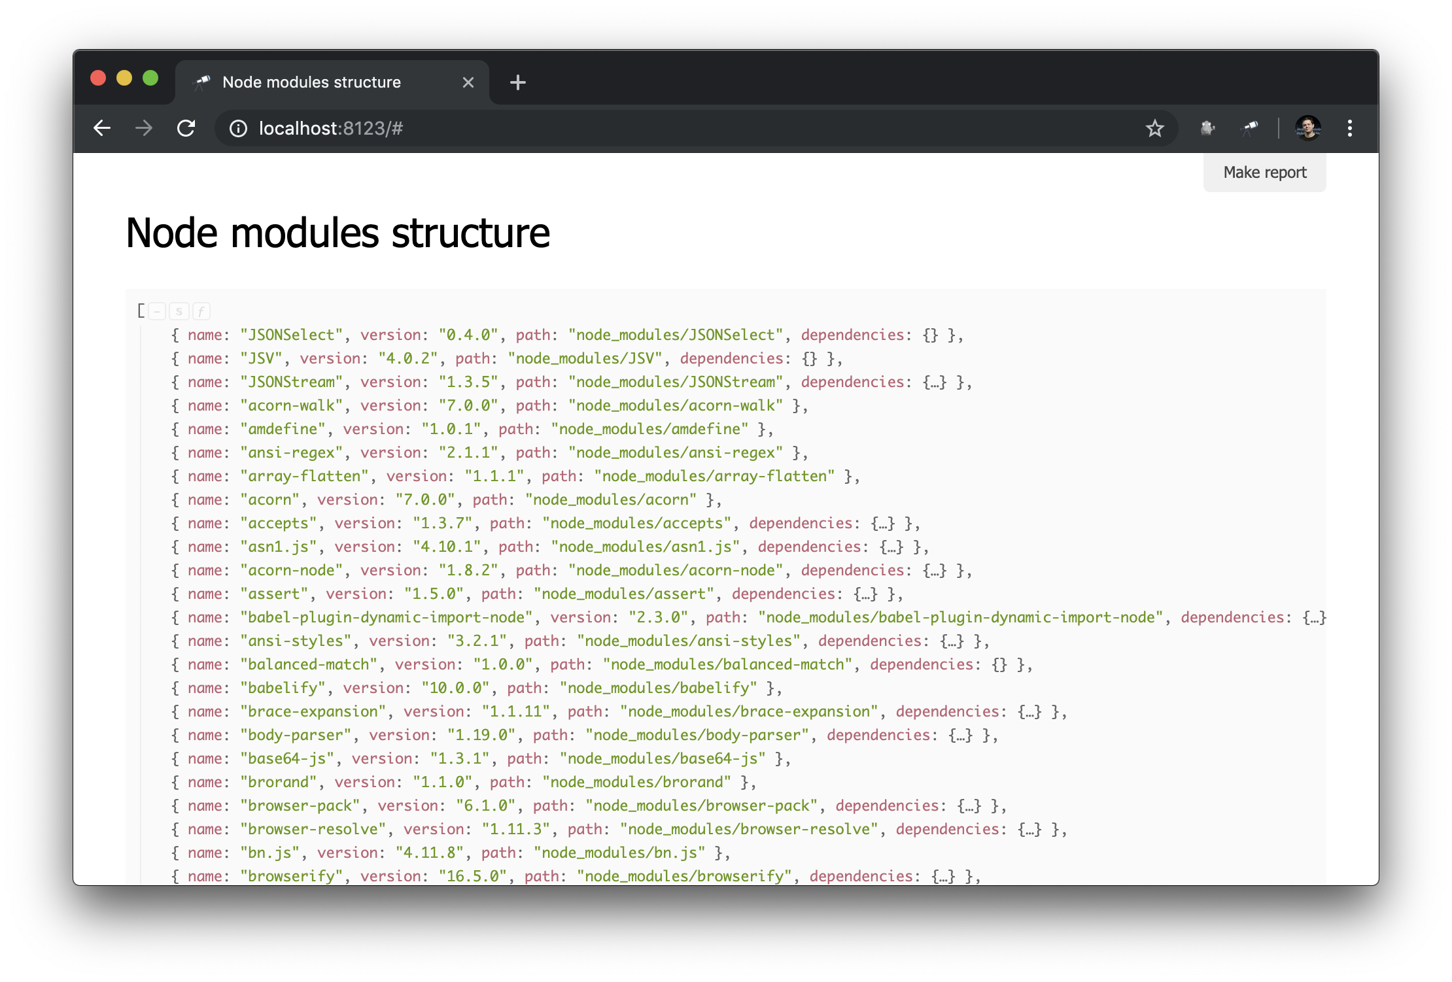
Task: Expand dependencies of browserify entry
Action: pos(943,877)
